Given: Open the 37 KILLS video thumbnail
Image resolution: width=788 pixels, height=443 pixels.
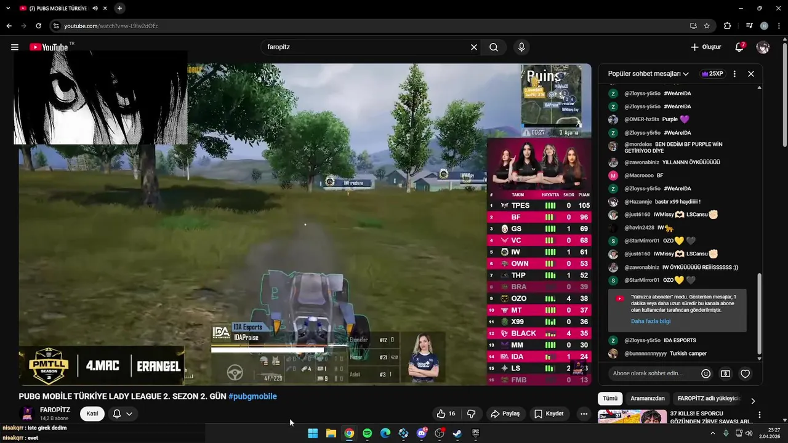Looking at the screenshot, I should tap(632, 417).
